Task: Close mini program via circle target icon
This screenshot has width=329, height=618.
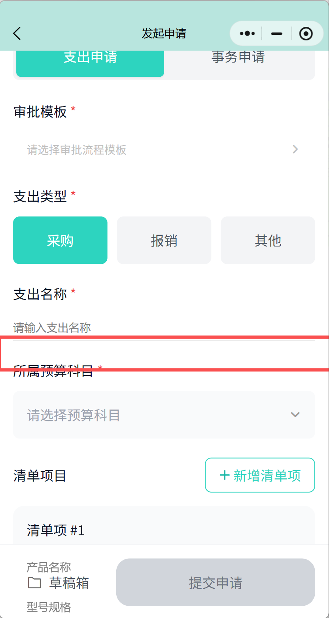Action: (306, 34)
